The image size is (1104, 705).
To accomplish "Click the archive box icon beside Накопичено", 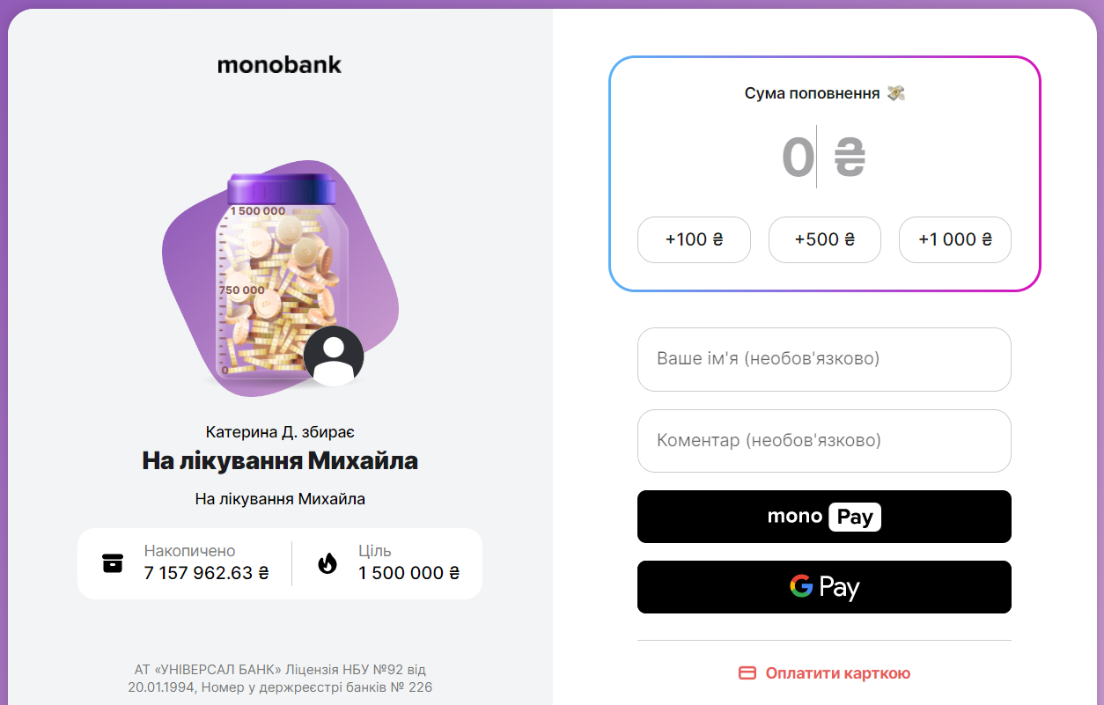I will pos(113,563).
